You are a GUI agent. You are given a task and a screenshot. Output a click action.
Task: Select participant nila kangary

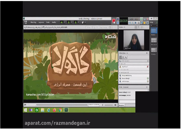click(134, 81)
